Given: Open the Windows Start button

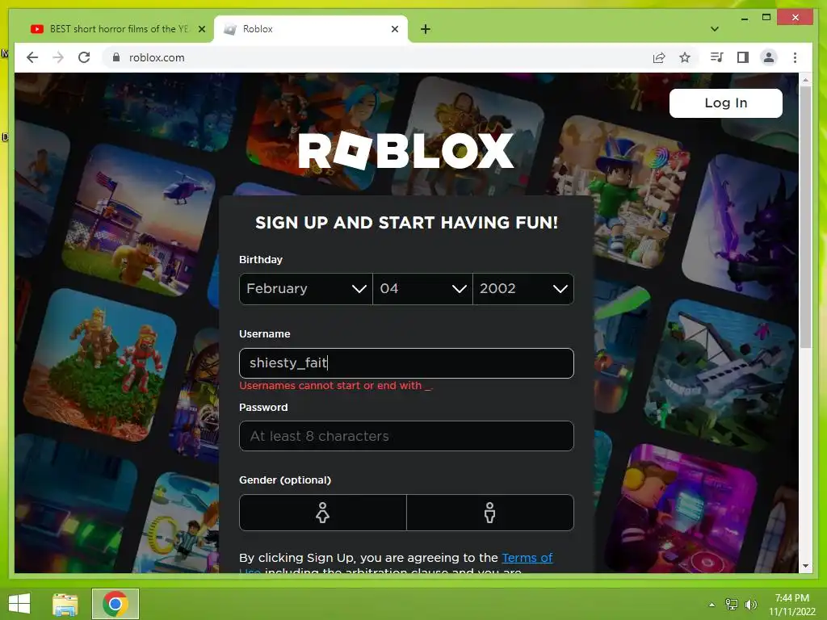Looking at the screenshot, I should (x=19, y=604).
